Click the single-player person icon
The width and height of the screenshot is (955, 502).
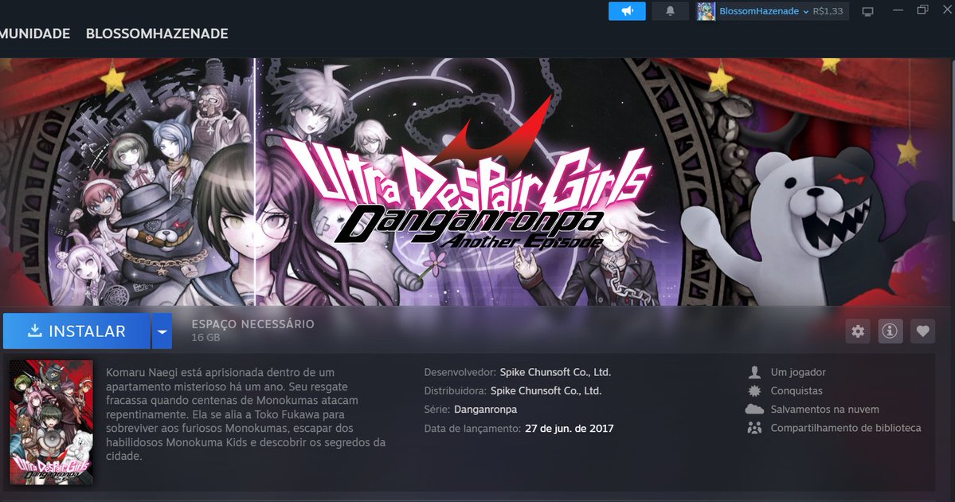[754, 372]
